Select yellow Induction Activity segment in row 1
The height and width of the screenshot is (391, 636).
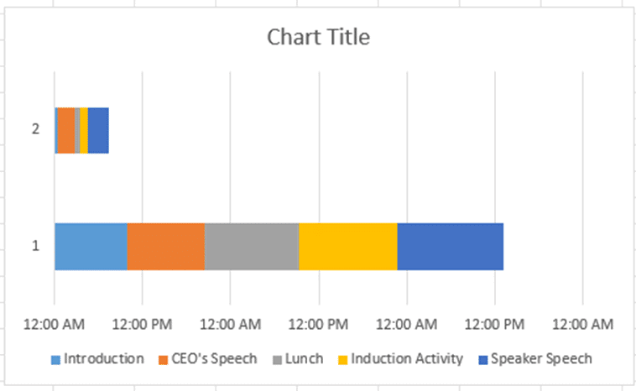pos(348,247)
